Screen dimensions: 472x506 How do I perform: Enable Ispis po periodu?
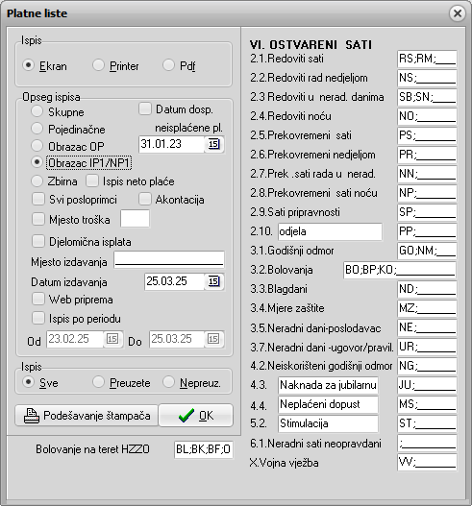(38, 318)
